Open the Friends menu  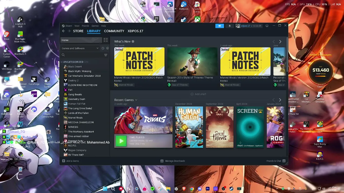point(85,26)
